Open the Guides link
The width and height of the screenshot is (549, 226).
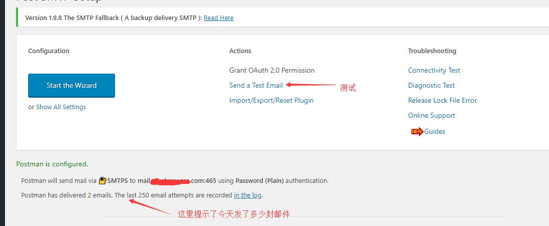[x=434, y=132]
